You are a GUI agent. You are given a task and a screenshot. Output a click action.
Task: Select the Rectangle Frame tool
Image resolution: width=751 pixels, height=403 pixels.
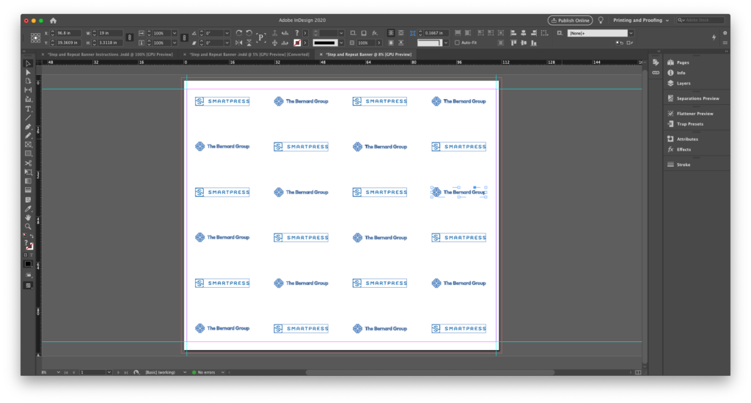click(x=29, y=145)
